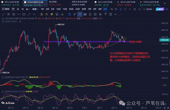
Task: Enter fullscreen mode
Action: tap(139, 9)
